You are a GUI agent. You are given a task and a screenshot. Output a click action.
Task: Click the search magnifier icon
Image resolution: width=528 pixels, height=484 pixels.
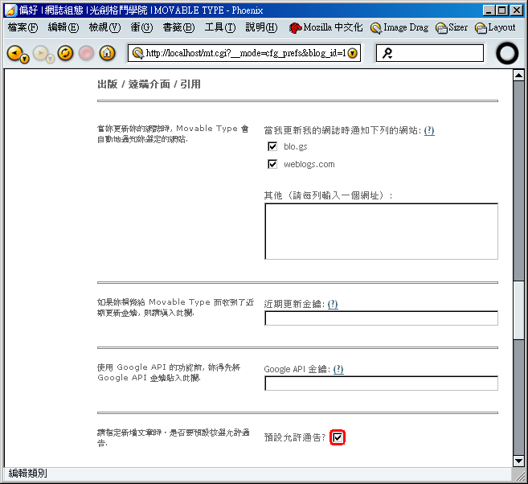[387, 53]
